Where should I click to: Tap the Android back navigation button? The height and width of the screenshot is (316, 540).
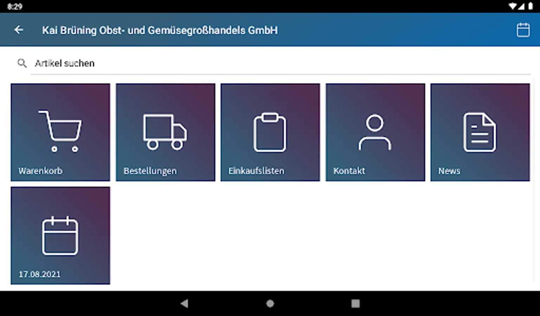tap(184, 303)
